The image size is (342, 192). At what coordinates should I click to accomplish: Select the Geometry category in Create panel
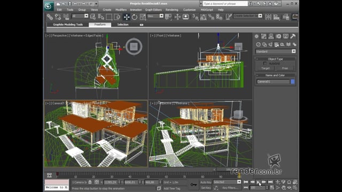(x=258, y=44)
